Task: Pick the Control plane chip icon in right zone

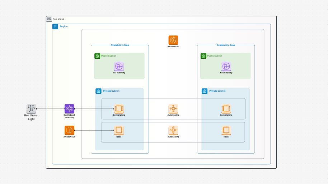Action: point(226,109)
